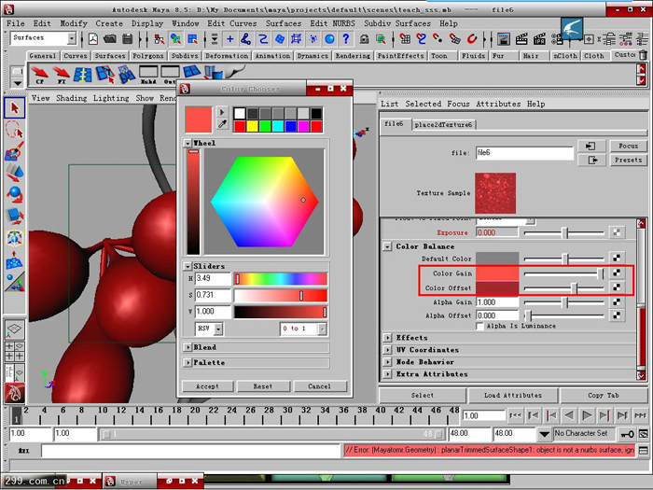Image resolution: width=653 pixels, height=490 pixels.
Task: Click the Save Scene disk icon
Action: (128, 39)
